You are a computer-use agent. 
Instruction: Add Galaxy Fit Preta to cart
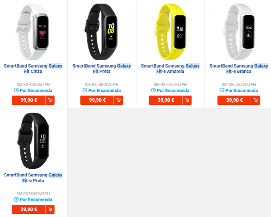pyautogui.click(x=118, y=100)
